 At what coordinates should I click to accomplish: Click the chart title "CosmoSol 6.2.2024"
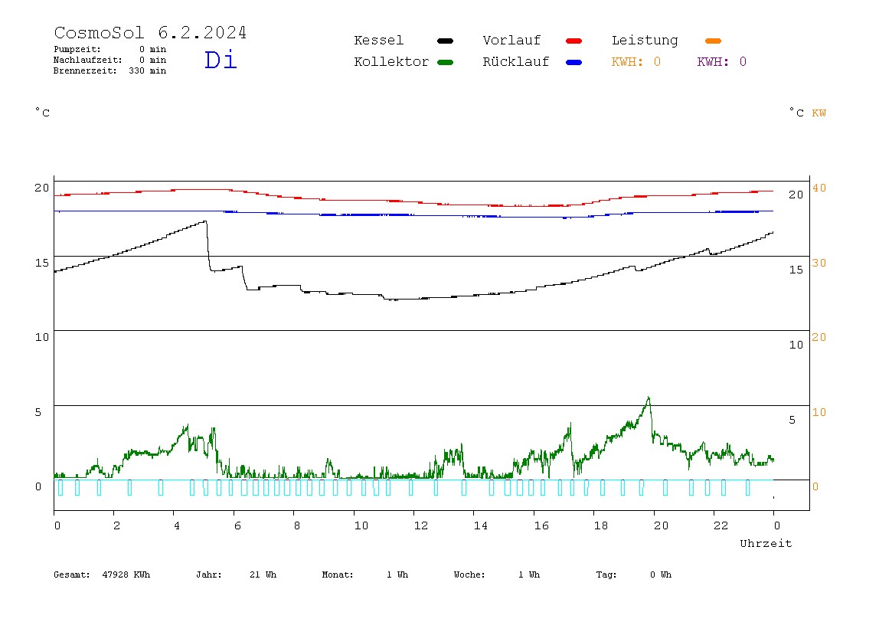pos(150,32)
